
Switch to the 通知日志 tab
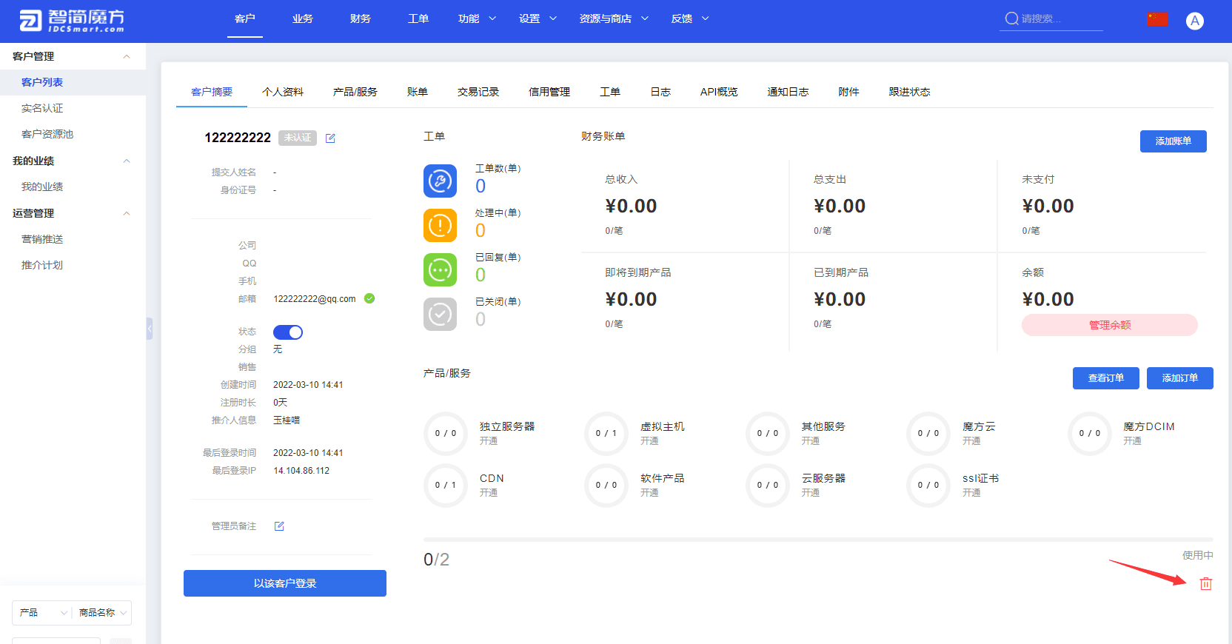click(788, 92)
